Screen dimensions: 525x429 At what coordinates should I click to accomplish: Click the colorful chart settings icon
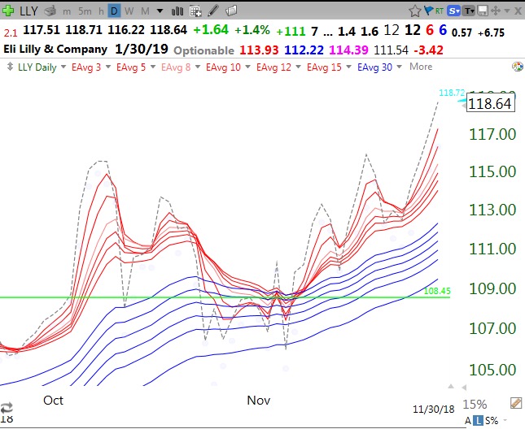[518, 67]
